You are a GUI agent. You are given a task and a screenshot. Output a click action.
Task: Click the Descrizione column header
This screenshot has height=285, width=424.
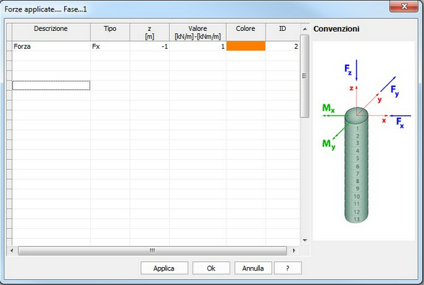point(51,32)
